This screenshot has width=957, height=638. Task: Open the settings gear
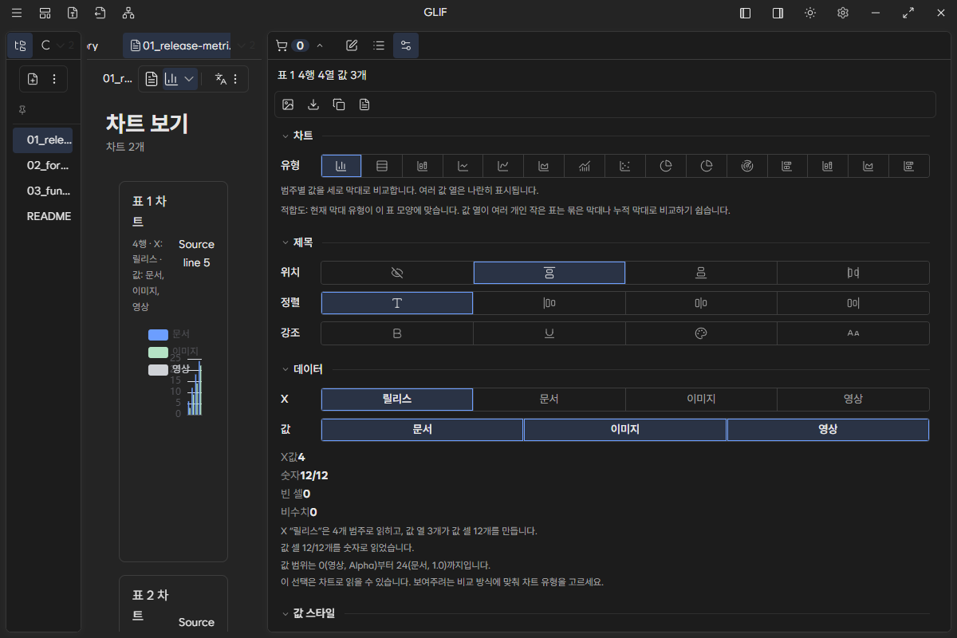pyautogui.click(x=843, y=13)
